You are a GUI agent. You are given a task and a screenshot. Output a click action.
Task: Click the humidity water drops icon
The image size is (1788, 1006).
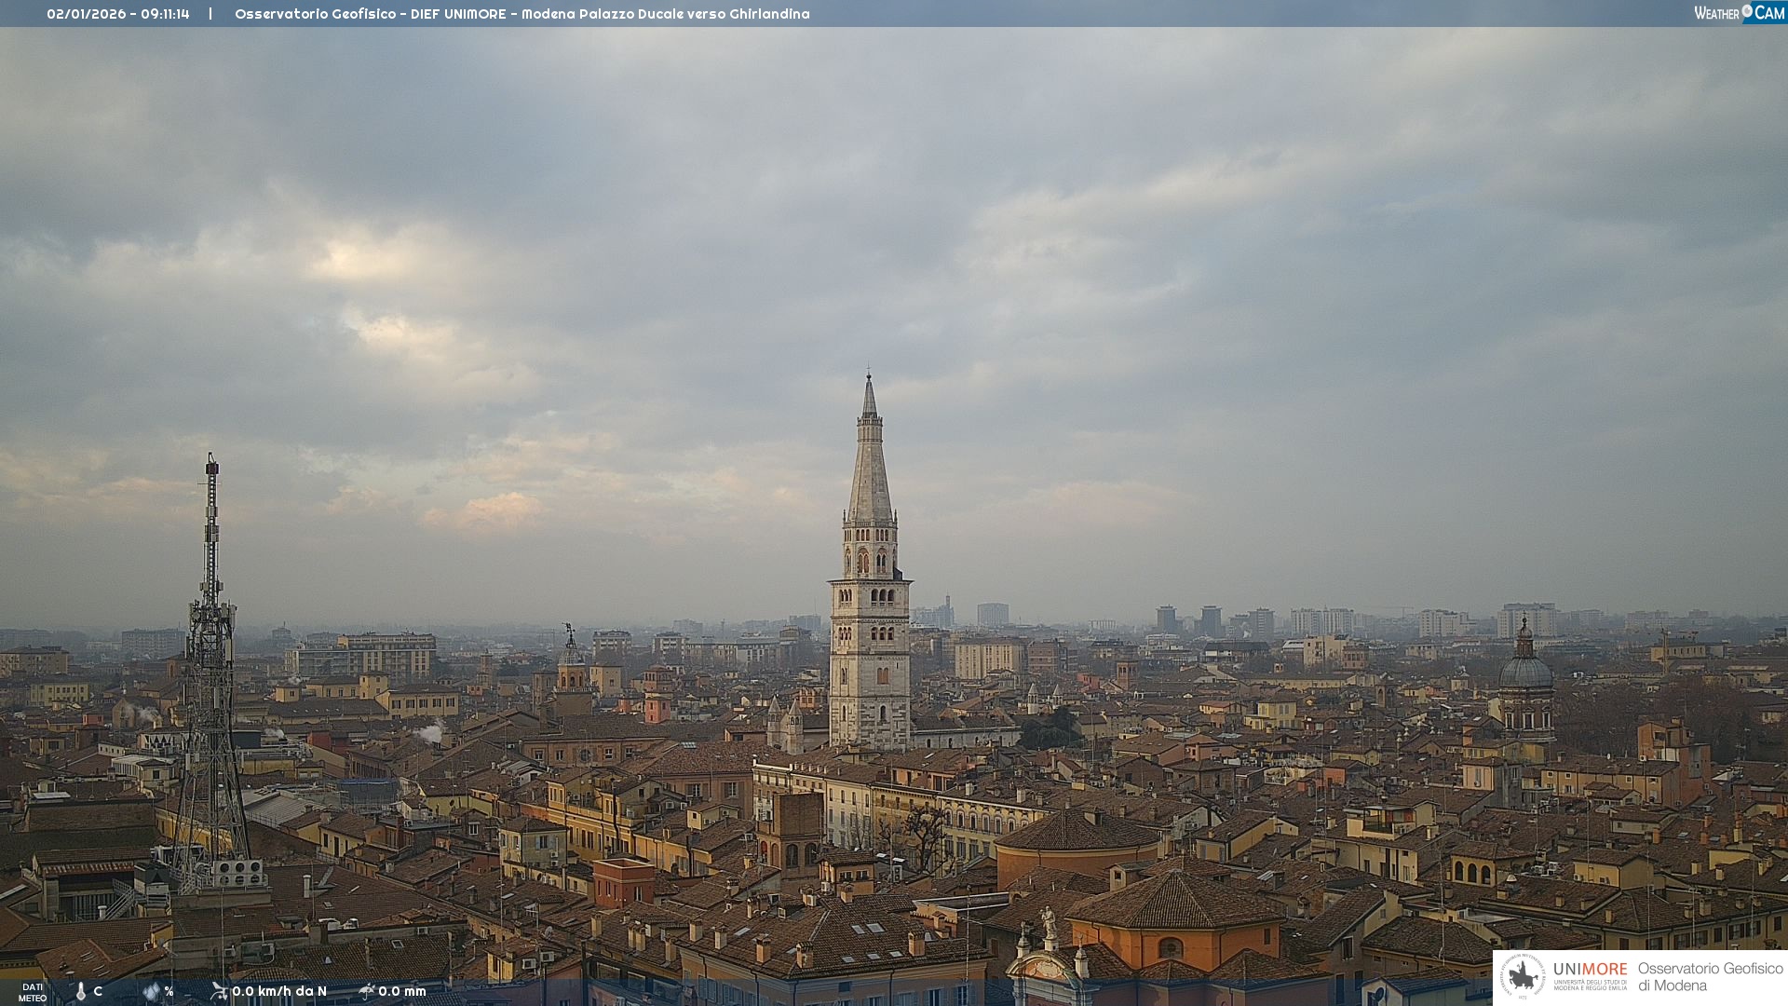[x=151, y=992]
